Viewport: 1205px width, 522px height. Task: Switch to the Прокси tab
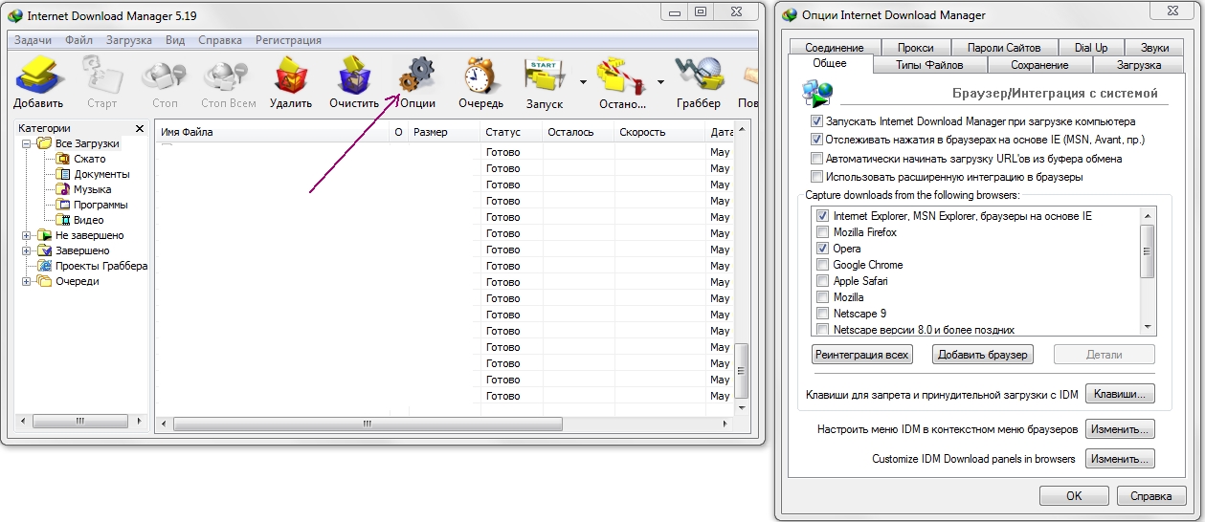[915, 47]
